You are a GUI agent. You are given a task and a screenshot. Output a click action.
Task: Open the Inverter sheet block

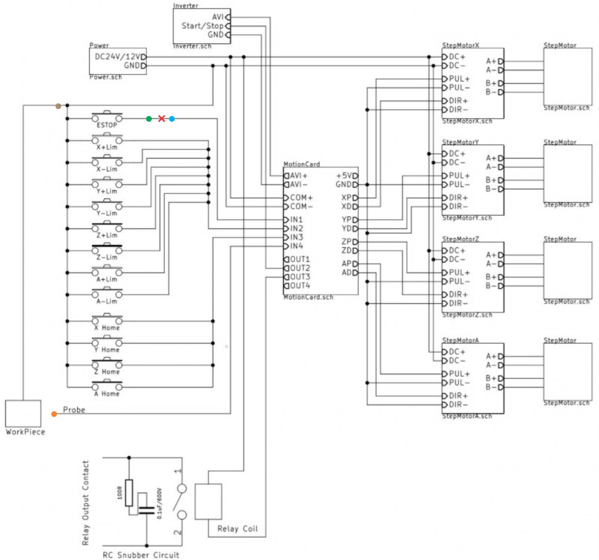tap(202, 26)
